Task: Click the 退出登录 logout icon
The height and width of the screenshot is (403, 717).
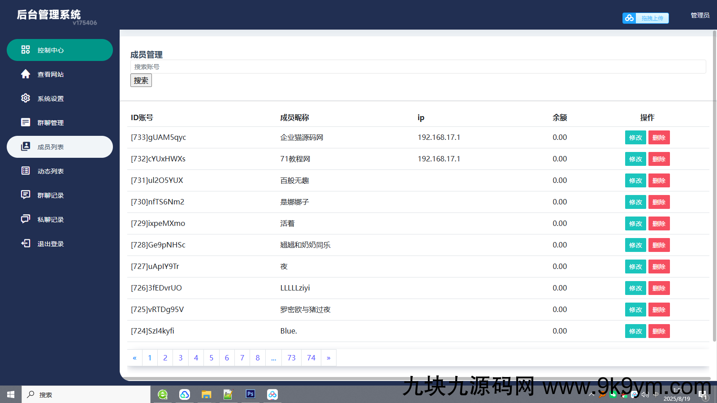Action: pos(26,243)
